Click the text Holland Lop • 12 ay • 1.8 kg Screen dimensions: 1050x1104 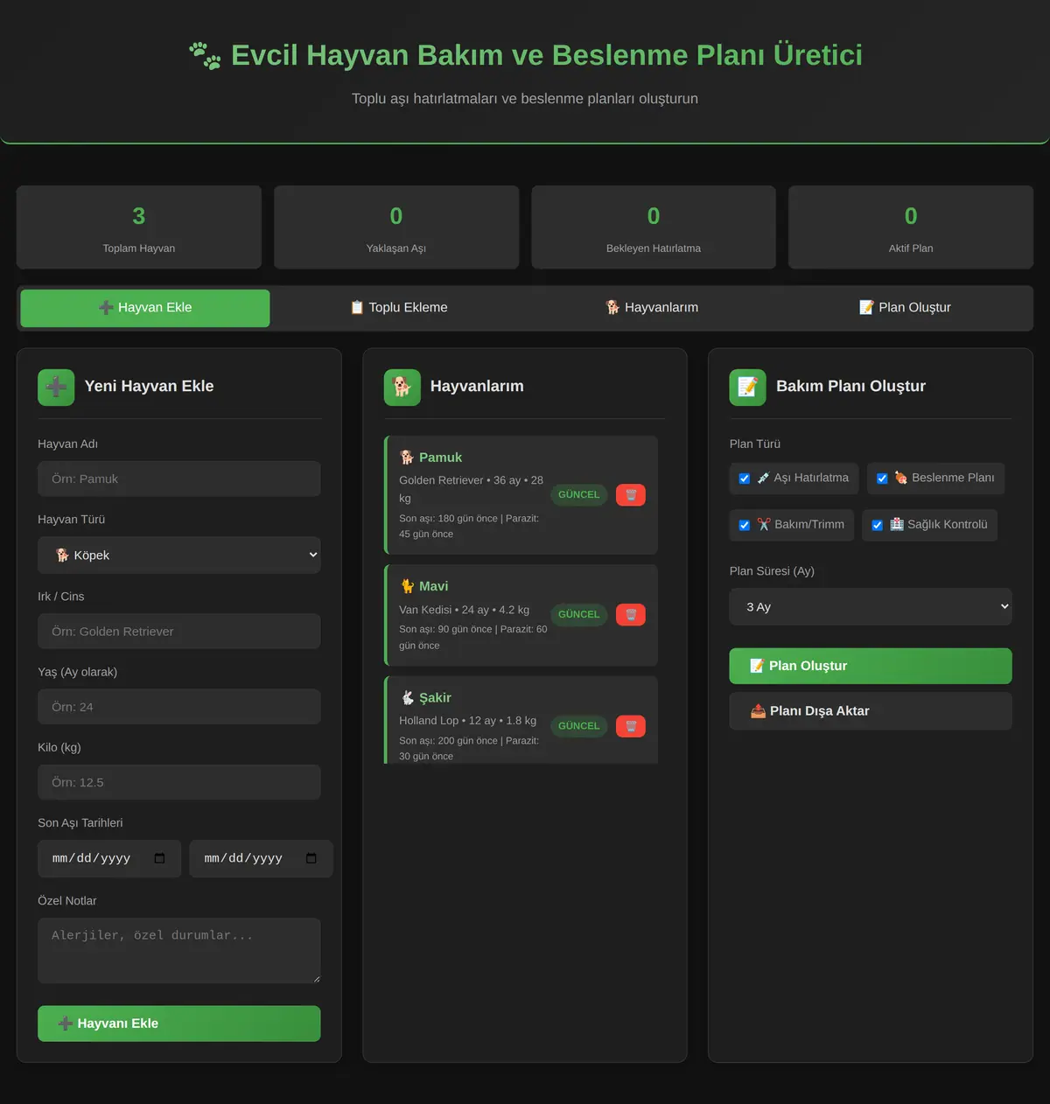[468, 721]
